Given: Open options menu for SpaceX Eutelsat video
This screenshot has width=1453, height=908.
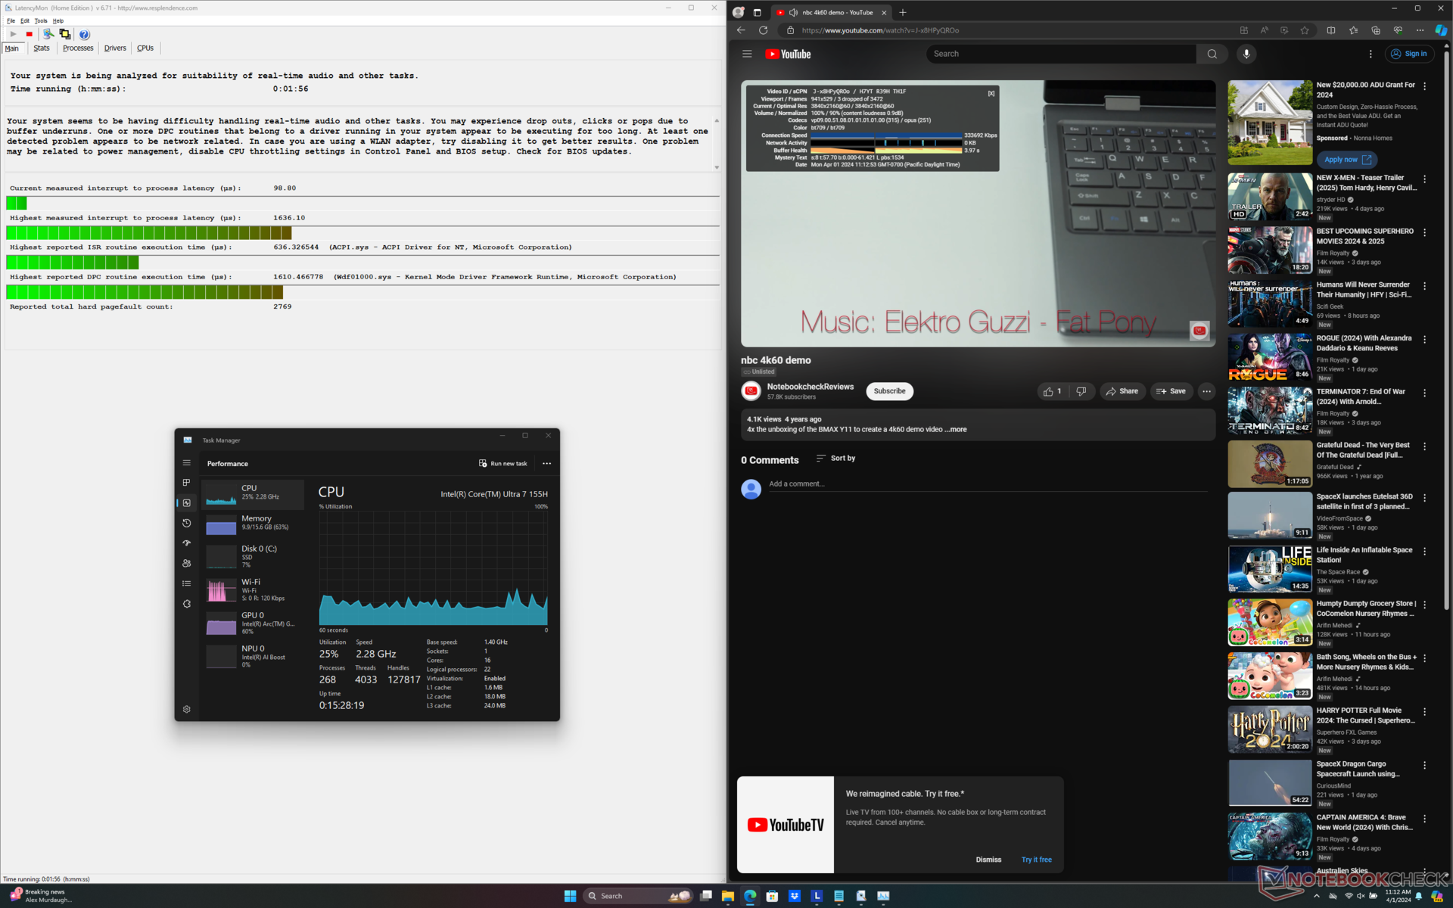Looking at the screenshot, I should (1424, 498).
